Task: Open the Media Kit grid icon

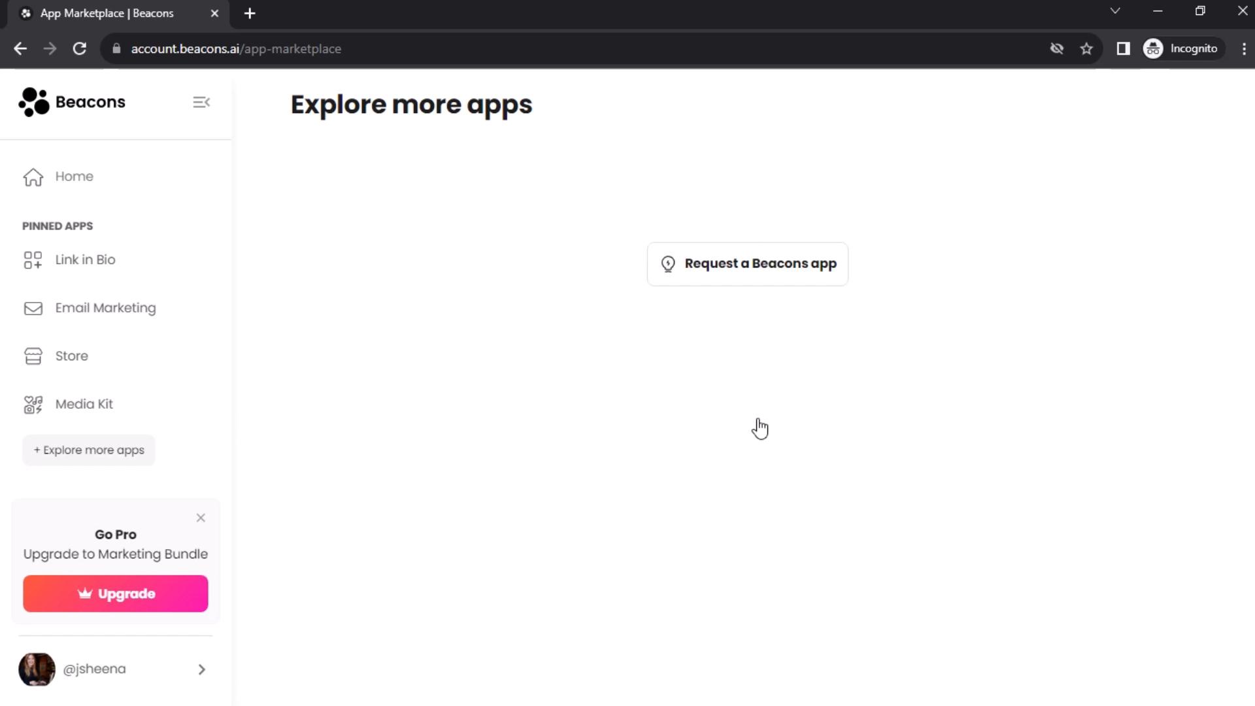Action: click(32, 403)
